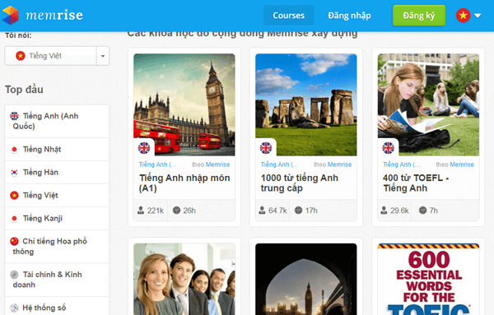Click the Vietnam flag in header

(463, 15)
